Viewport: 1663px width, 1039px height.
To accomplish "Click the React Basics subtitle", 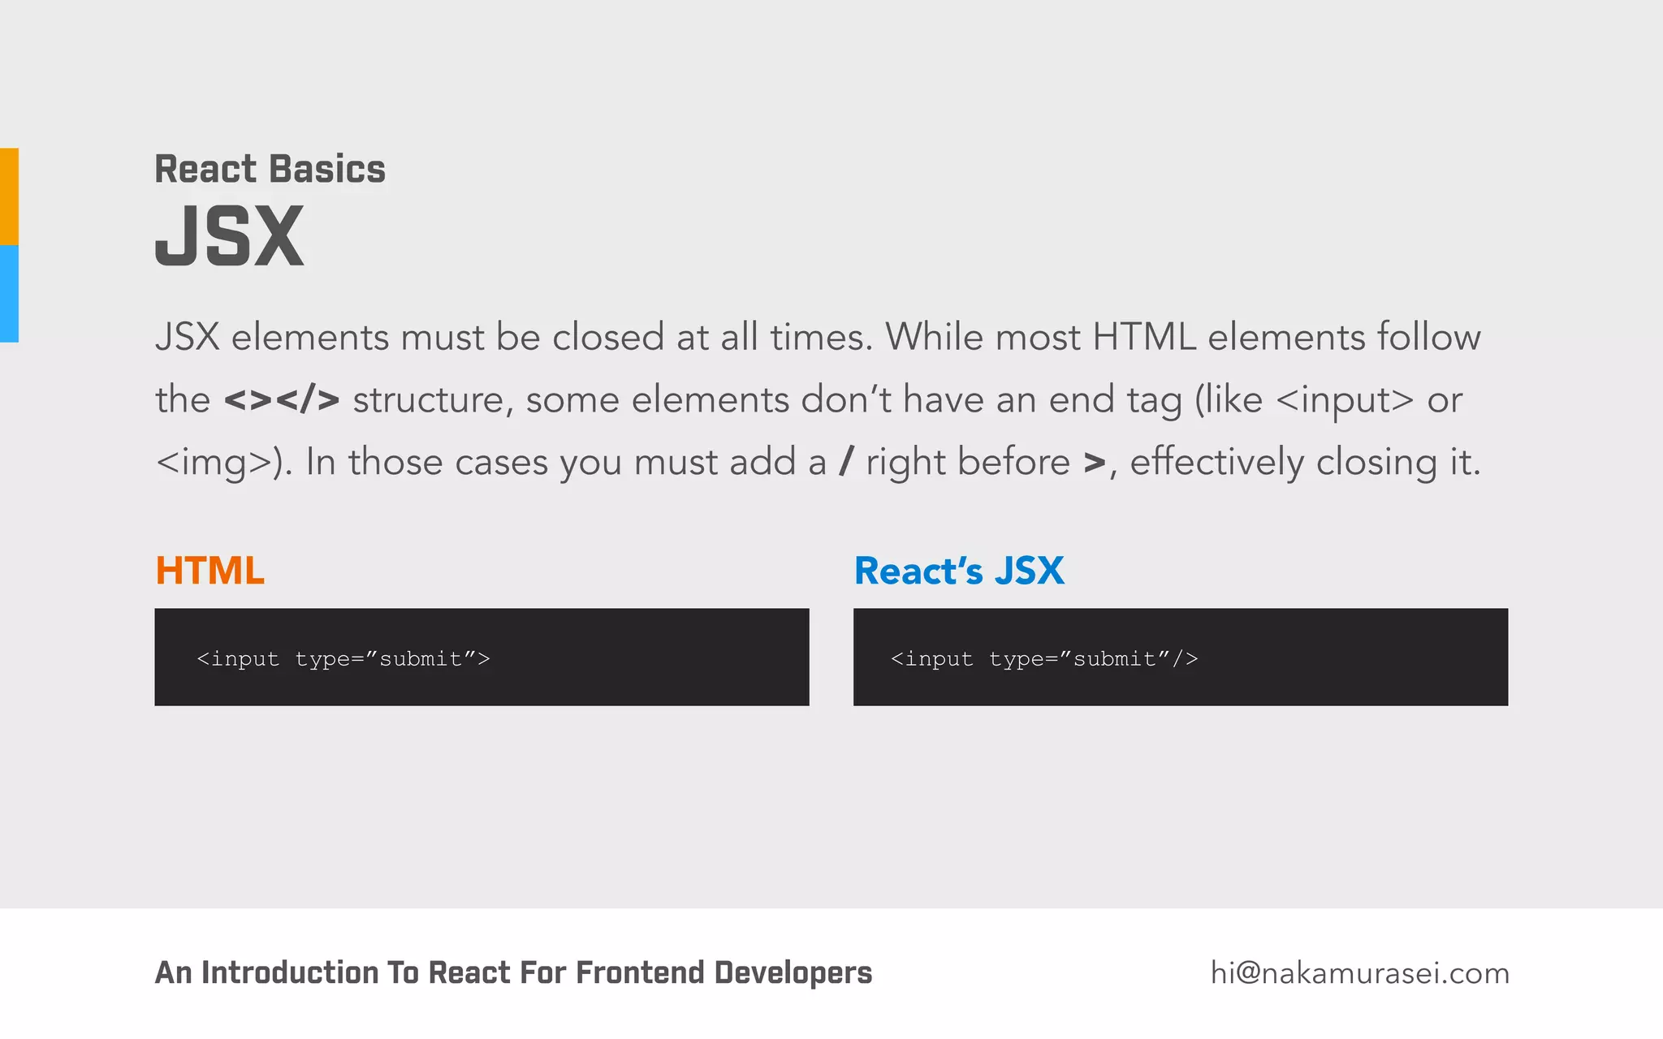I will coord(270,170).
